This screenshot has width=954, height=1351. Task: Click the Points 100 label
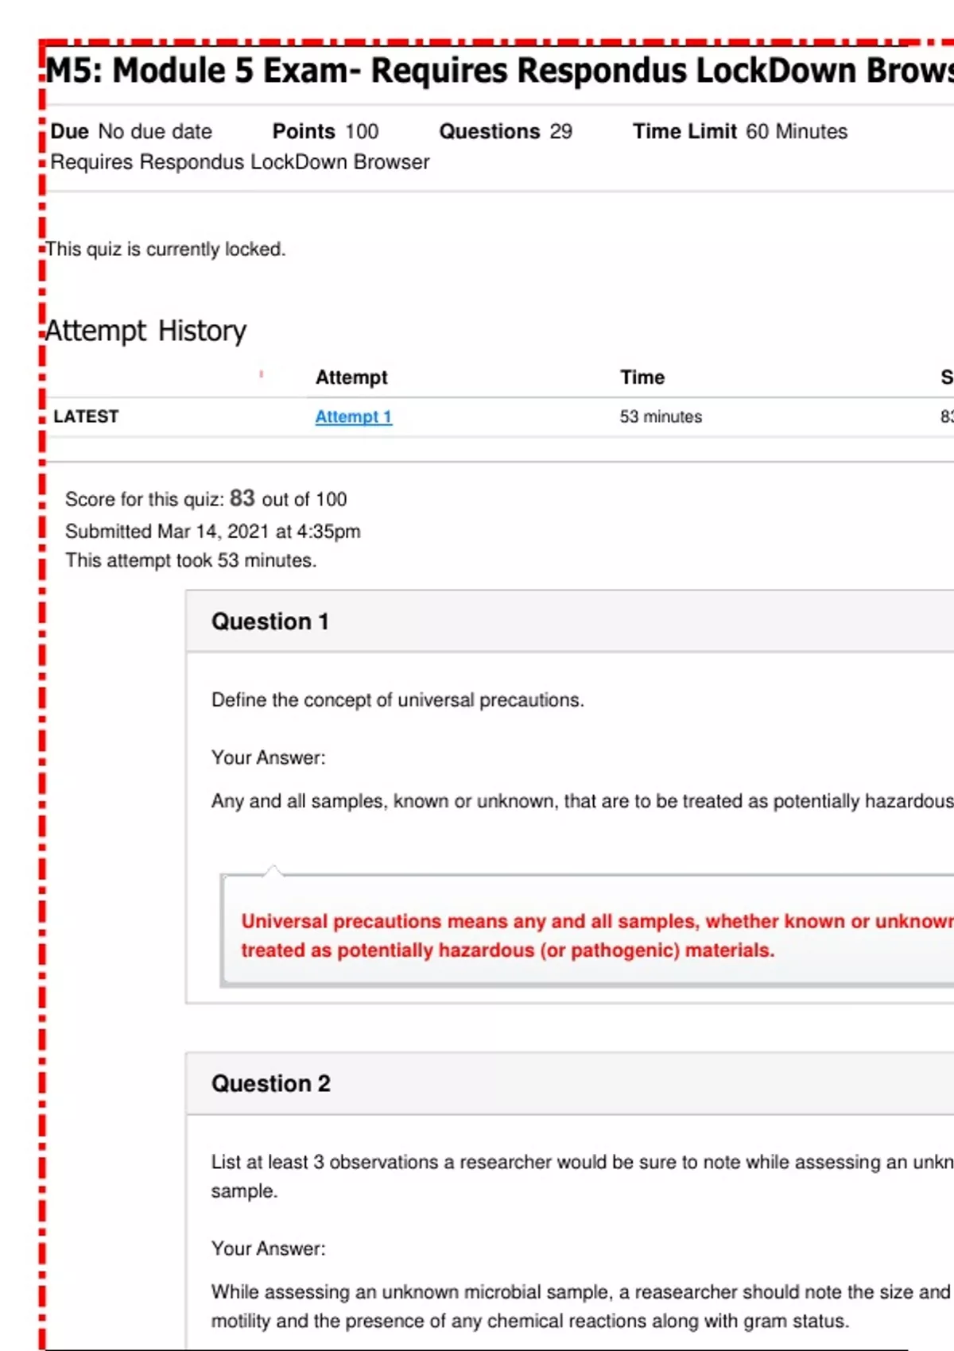coord(325,131)
